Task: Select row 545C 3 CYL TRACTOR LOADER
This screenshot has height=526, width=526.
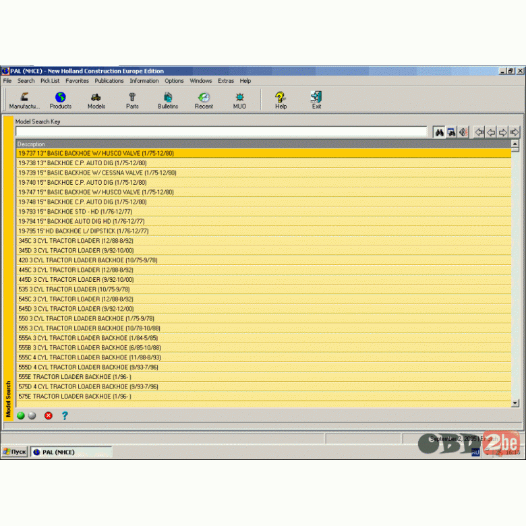Action: 263,299
